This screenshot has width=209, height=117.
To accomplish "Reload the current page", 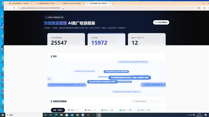I will pos(14,8).
